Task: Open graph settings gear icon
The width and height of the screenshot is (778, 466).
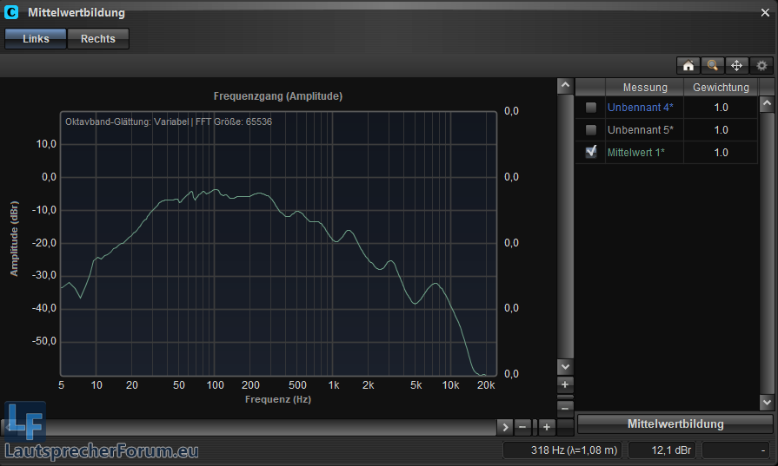Action: click(761, 66)
